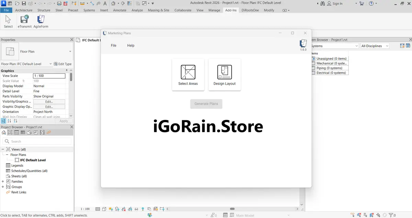The height and width of the screenshot is (218, 412).
Task: Click Reveal Hidden Elements lightbulb icon
Action: [143, 209]
